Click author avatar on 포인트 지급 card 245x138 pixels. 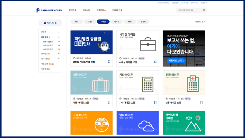(74, 58)
